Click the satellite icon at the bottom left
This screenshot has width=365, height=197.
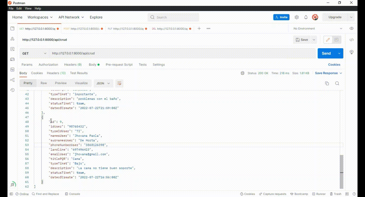coord(13,184)
